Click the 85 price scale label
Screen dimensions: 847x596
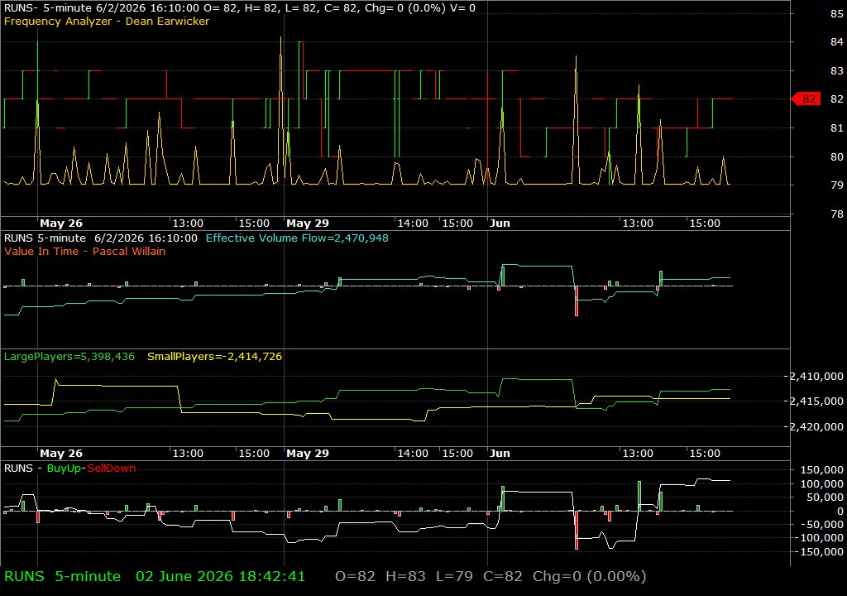tap(837, 14)
